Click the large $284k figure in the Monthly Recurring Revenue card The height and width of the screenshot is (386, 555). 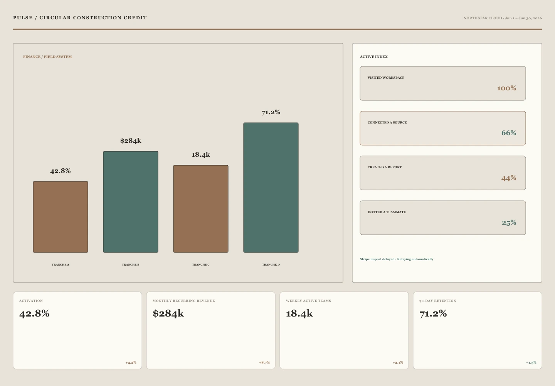(x=168, y=313)
